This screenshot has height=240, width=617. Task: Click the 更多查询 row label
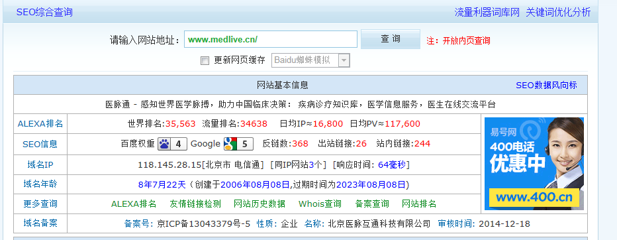pyautogui.click(x=40, y=204)
